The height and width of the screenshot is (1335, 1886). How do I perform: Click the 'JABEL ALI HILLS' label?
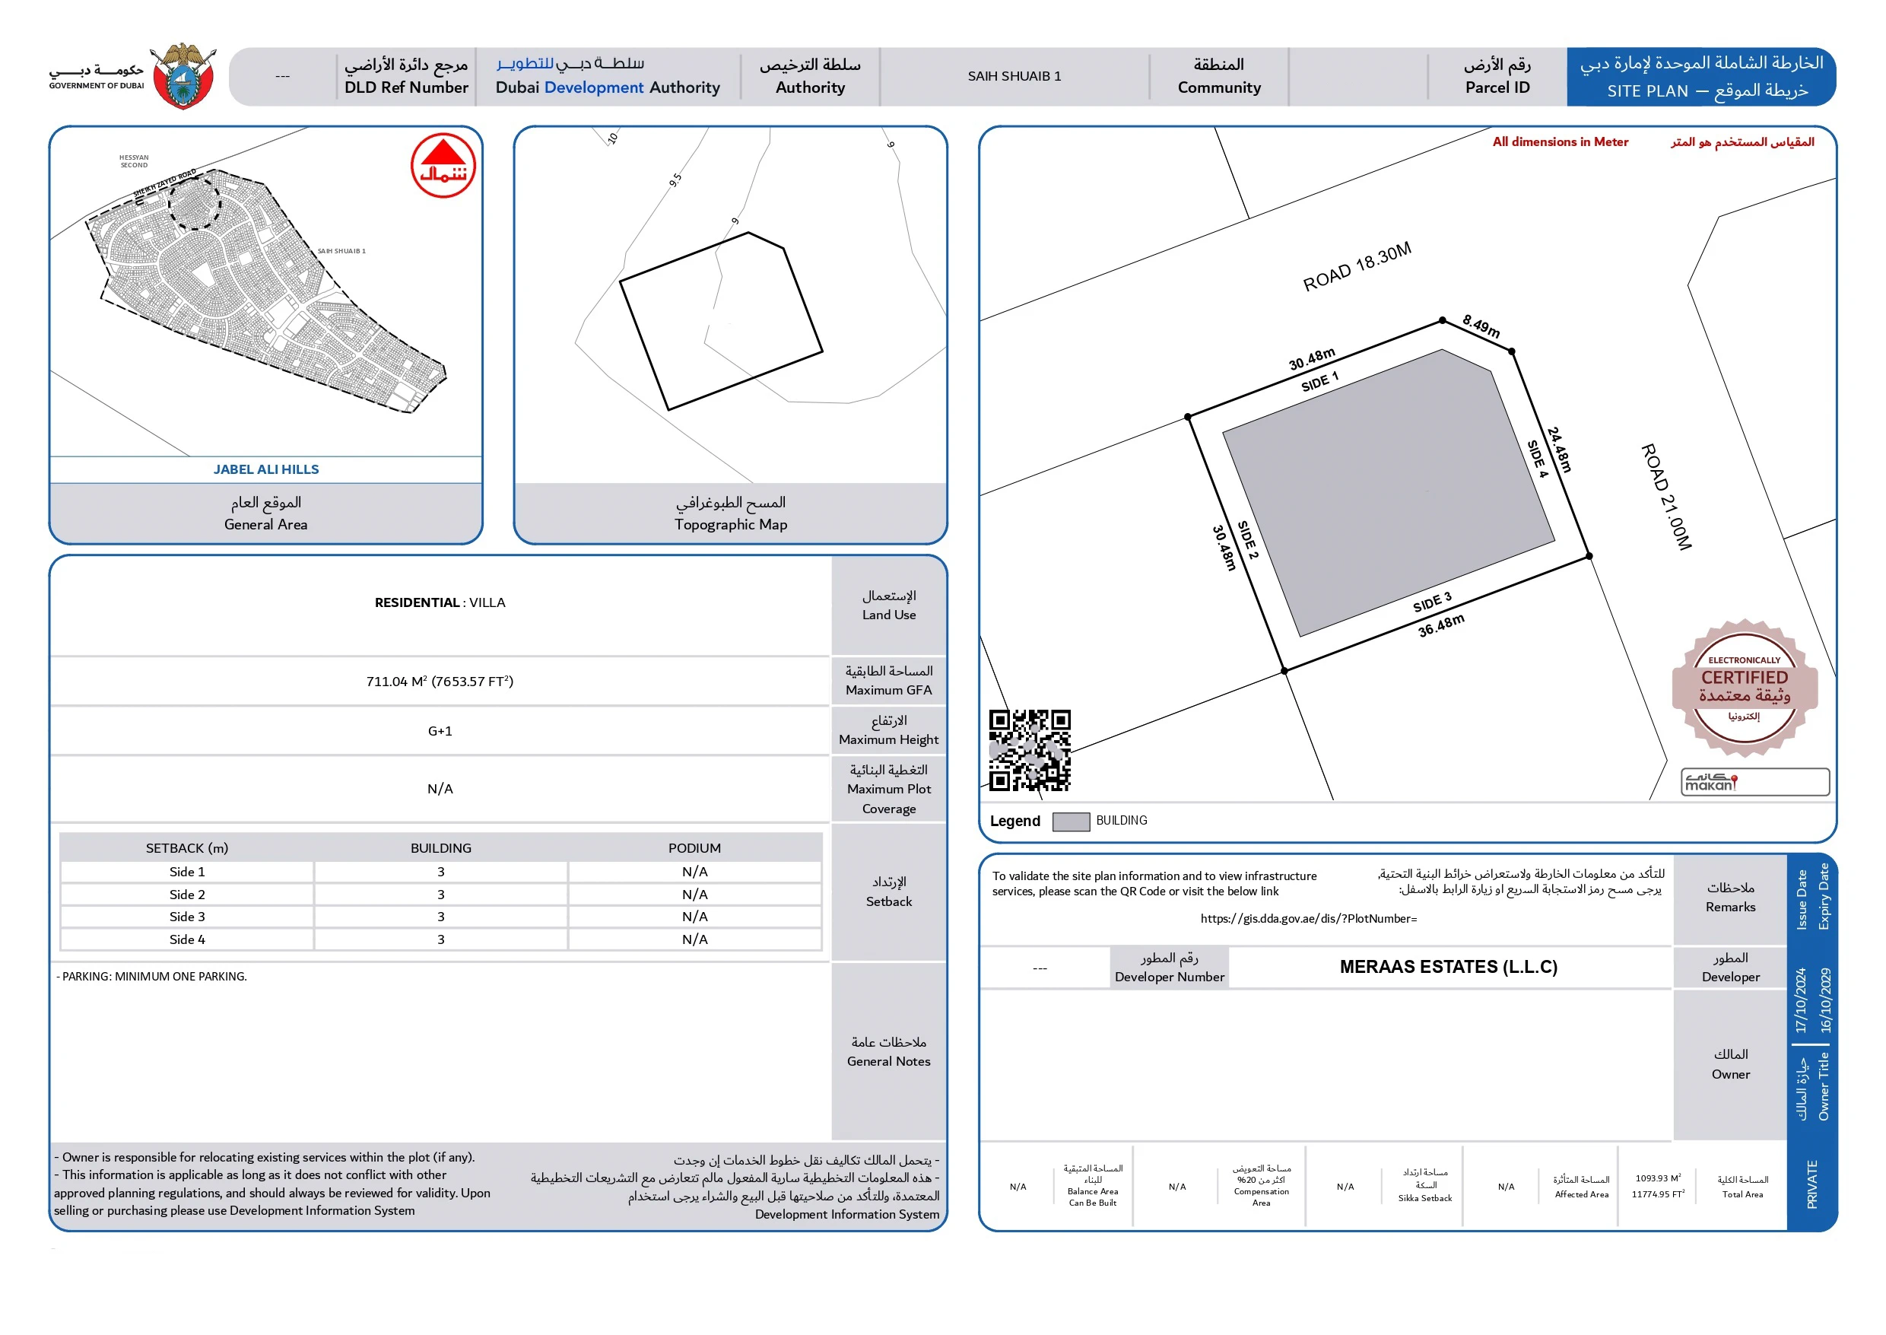tap(266, 469)
